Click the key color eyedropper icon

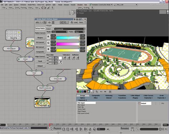(x=60, y=63)
